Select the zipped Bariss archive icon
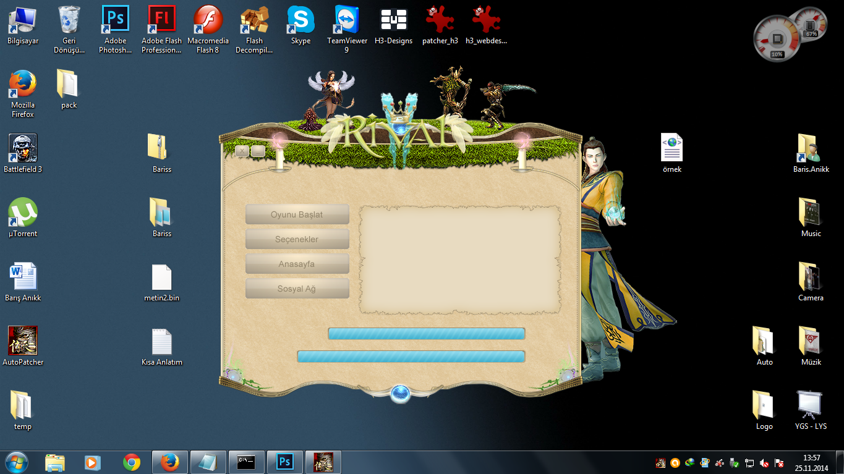Image resolution: width=844 pixels, height=474 pixels. coord(162,154)
